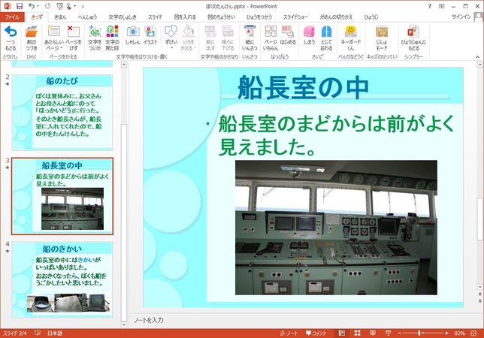
Task: Click the 日本語 language indicator
Action: tap(55, 333)
